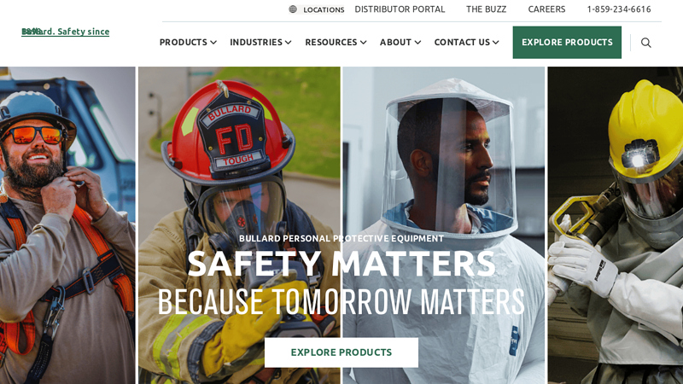Open the Careers link
683x384 pixels.
546,9
